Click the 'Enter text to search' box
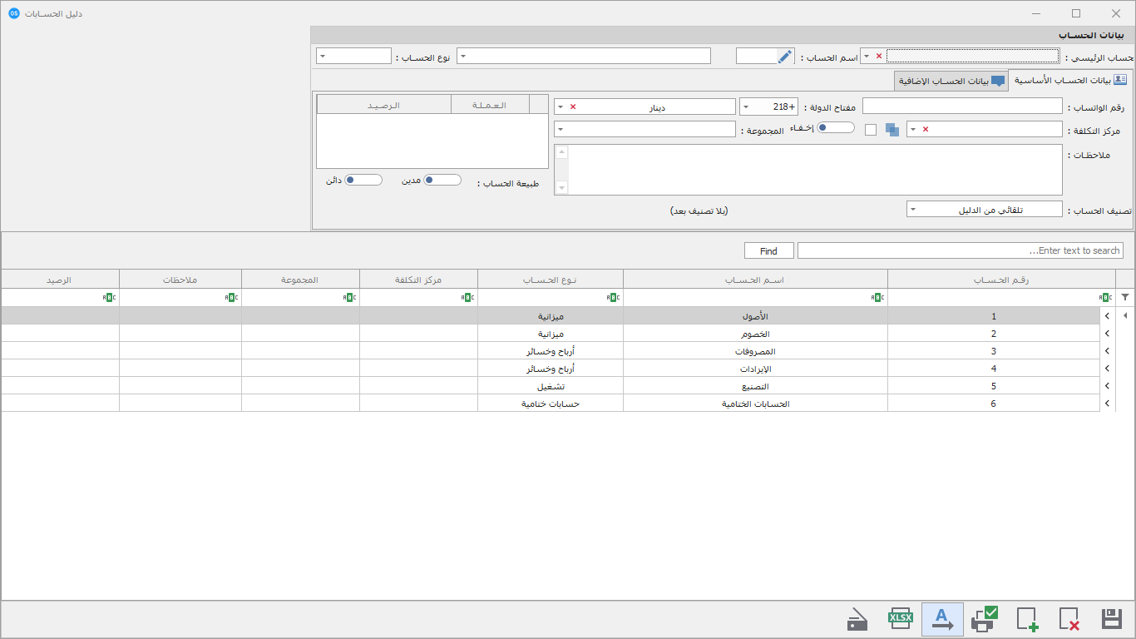Viewport: 1136px width, 639px height. [x=961, y=250]
